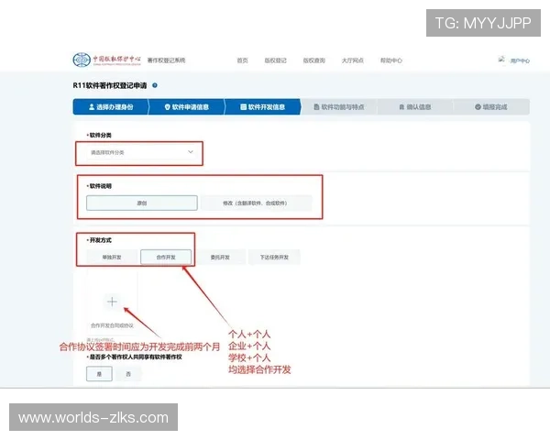Image resolution: width=550 pixels, height=440 pixels.
Task: Click the 合作开发合同或协议 upload caption
Action: 112,325
